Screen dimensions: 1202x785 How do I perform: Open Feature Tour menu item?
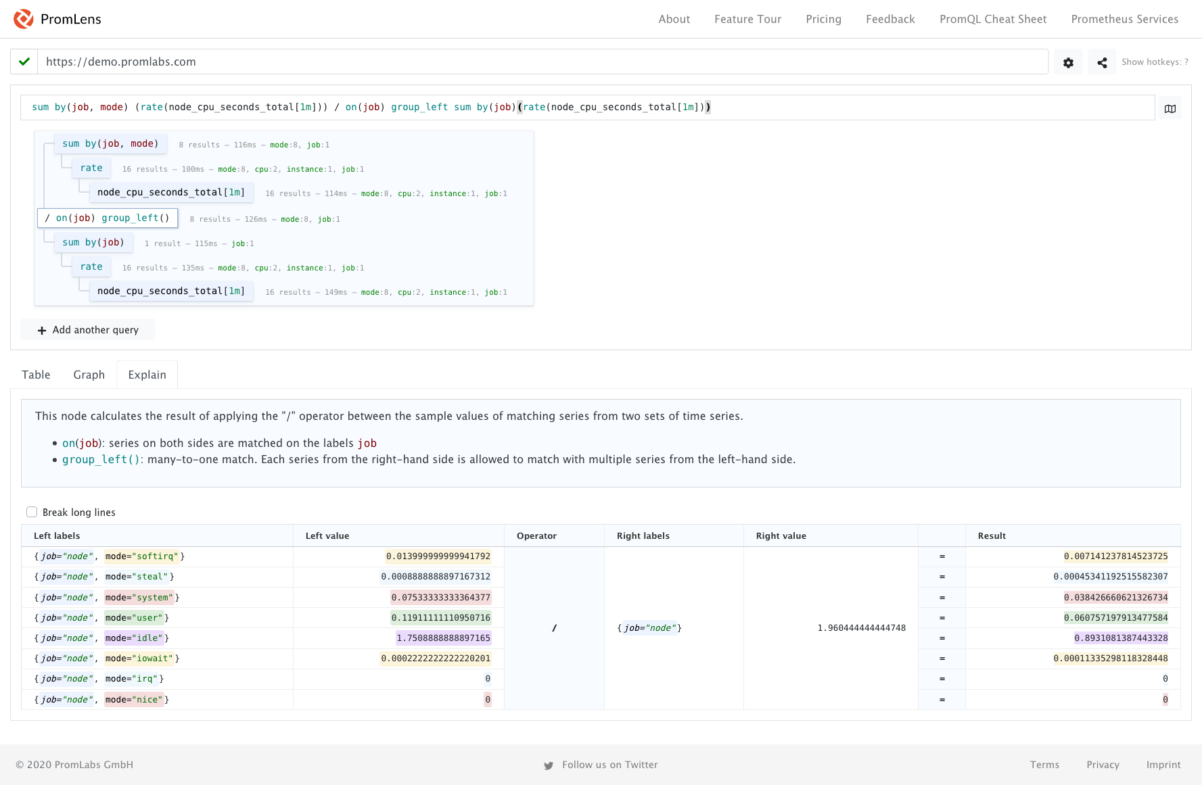click(748, 19)
